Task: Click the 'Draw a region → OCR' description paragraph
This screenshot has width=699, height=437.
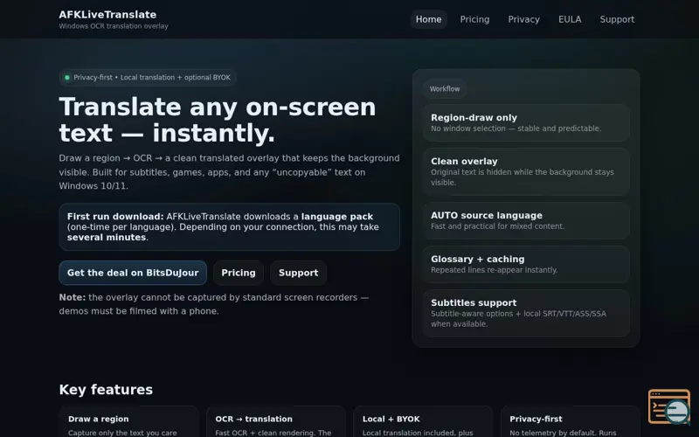Action: tap(229, 172)
